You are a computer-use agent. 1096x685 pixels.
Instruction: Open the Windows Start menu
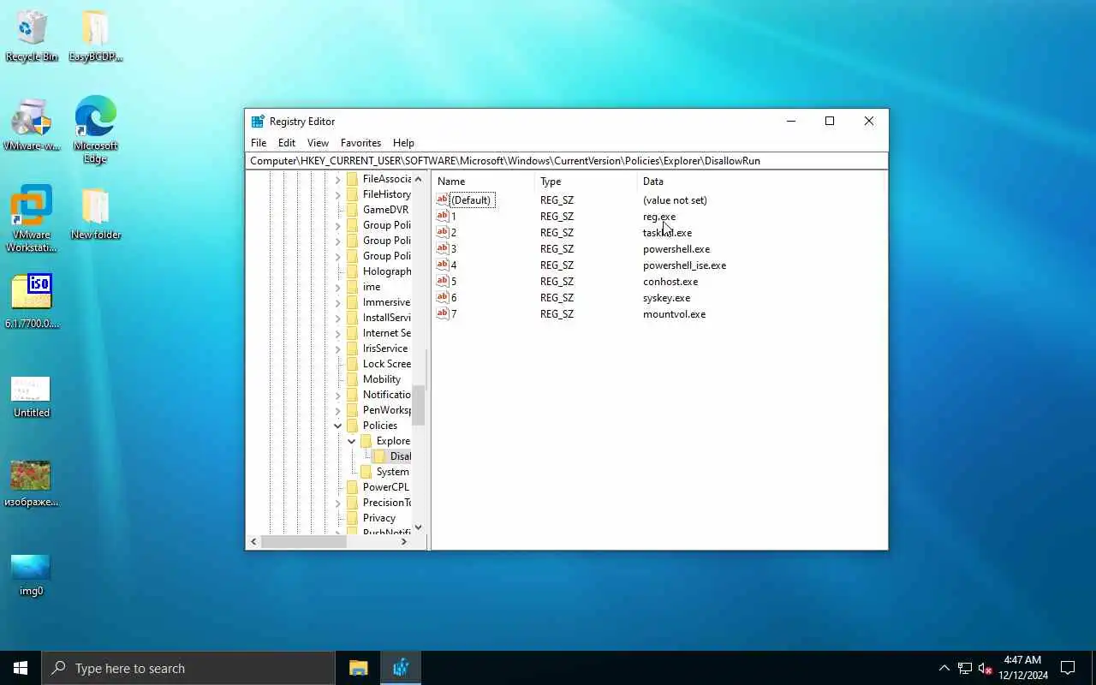[x=21, y=668]
